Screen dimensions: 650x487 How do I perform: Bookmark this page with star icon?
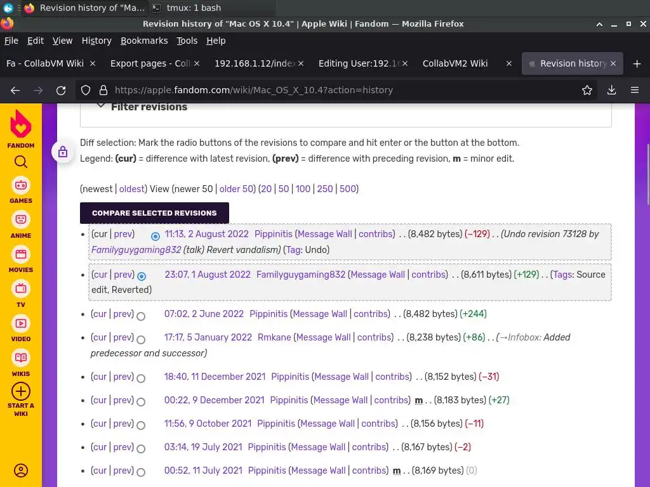tap(587, 90)
